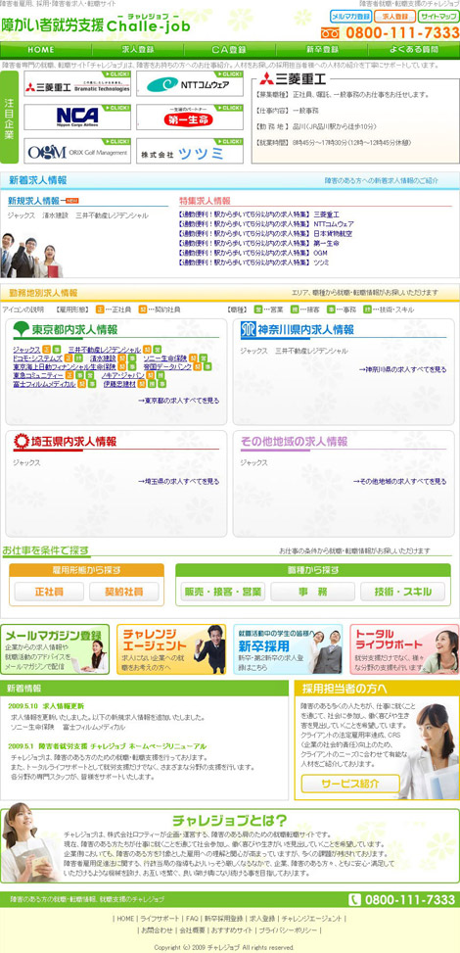Image resolution: width=460 pixels, height=953 pixels.
Task: Choose the 技術・スキル job category button
Action: point(402,592)
